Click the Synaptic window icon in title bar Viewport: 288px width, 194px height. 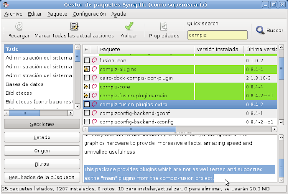6,4
